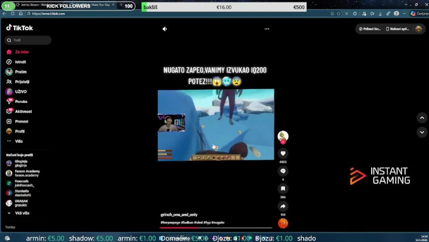Open the Gloginja followed account
Screen dimensions: 429x242
[17, 163]
